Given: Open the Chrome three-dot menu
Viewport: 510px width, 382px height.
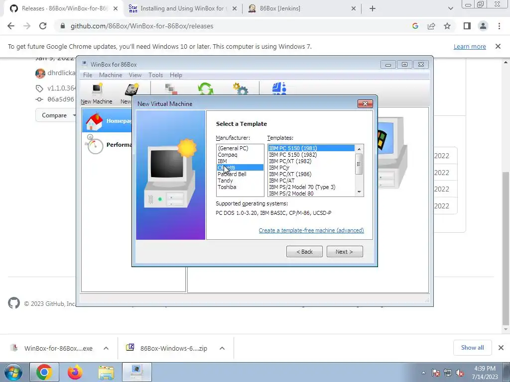Looking at the screenshot, I should click(x=499, y=26).
